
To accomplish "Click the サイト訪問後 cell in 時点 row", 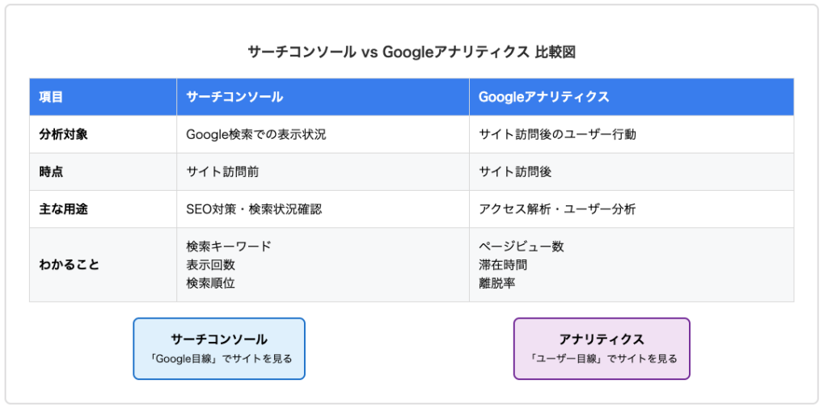I will pos(515,171).
